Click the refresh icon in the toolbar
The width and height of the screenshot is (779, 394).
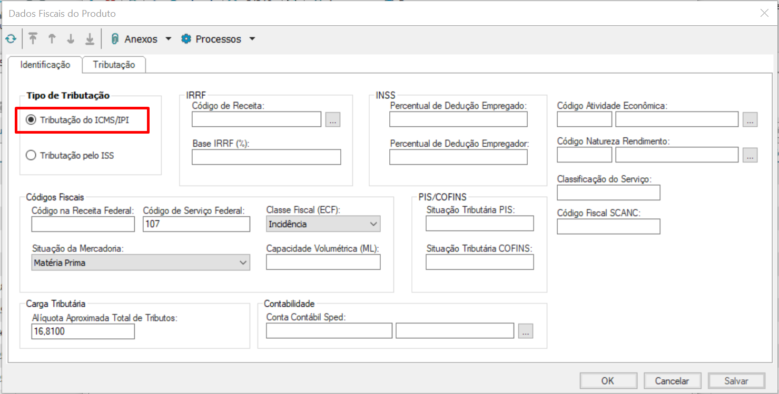pos(11,39)
